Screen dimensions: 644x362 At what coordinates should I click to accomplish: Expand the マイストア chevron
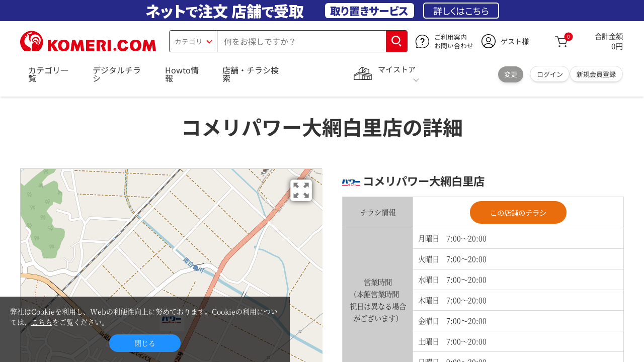[416, 80]
